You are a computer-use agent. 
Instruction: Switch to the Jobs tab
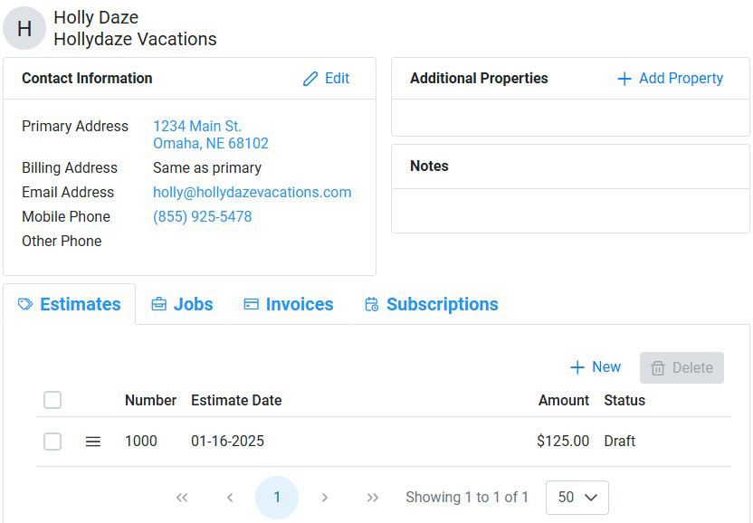point(183,305)
